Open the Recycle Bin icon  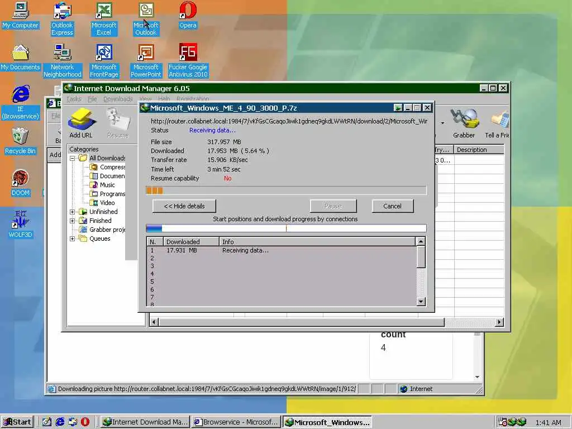(x=20, y=141)
